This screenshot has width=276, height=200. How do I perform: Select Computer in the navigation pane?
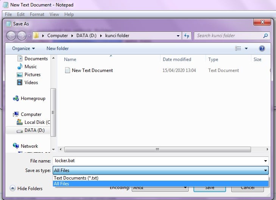(x=31, y=114)
